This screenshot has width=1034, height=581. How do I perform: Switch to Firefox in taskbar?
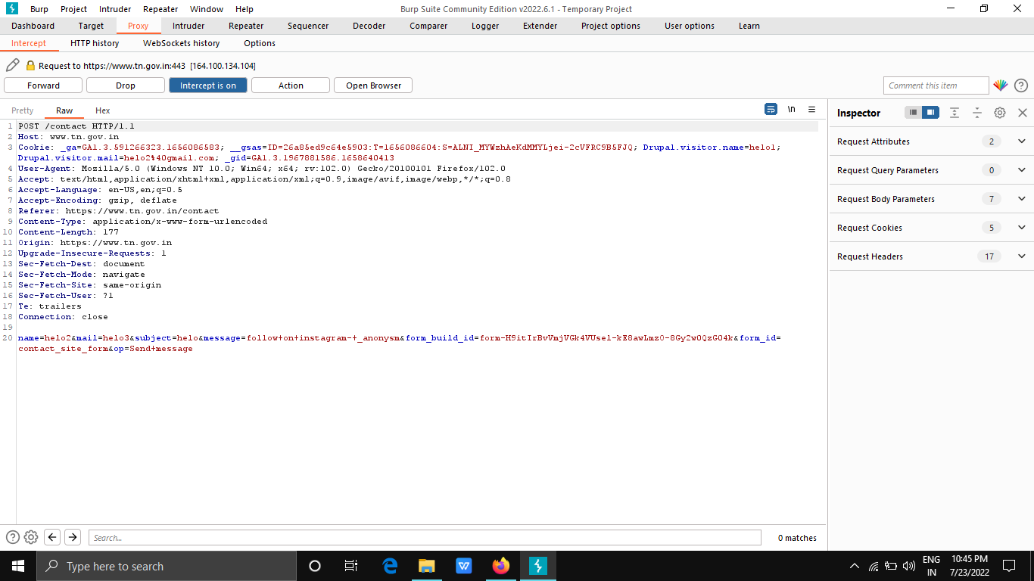pos(501,566)
